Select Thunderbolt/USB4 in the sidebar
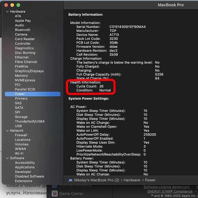Image resolution: width=198 pixels, height=198 pixels. tap(30, 121)
